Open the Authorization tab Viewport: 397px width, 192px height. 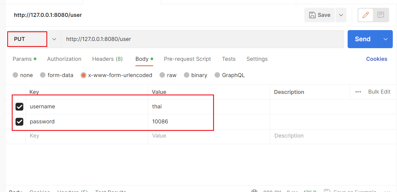[x=64, y=59]
